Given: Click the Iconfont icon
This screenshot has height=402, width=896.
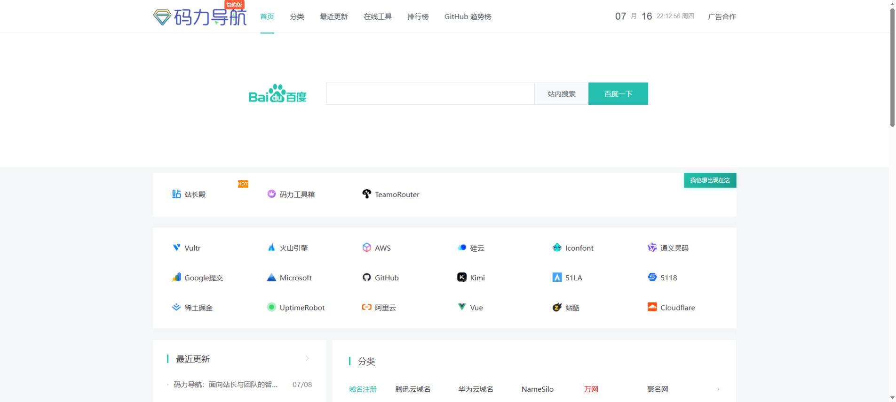Looking at the screenshot, I should click(x=557, y=247).
